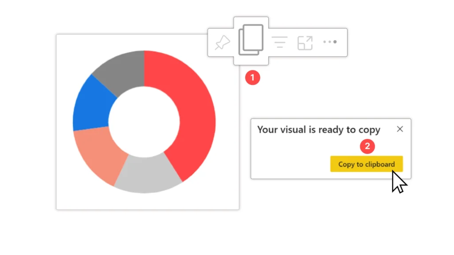Click the highlighted copy icon above badge 1

pos(251,40)
